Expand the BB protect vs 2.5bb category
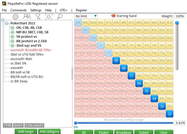The image size is (187, 134). 12,41
